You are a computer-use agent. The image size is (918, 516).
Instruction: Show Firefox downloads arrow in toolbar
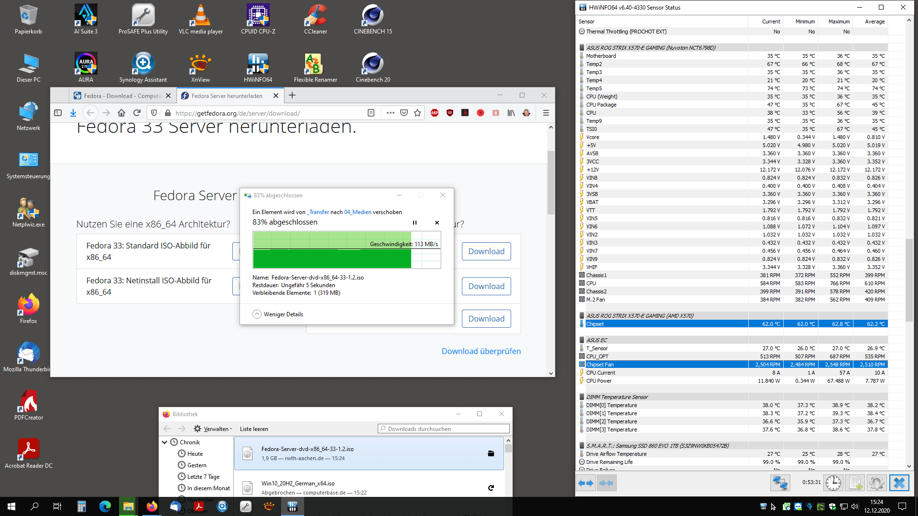[73, 113]
